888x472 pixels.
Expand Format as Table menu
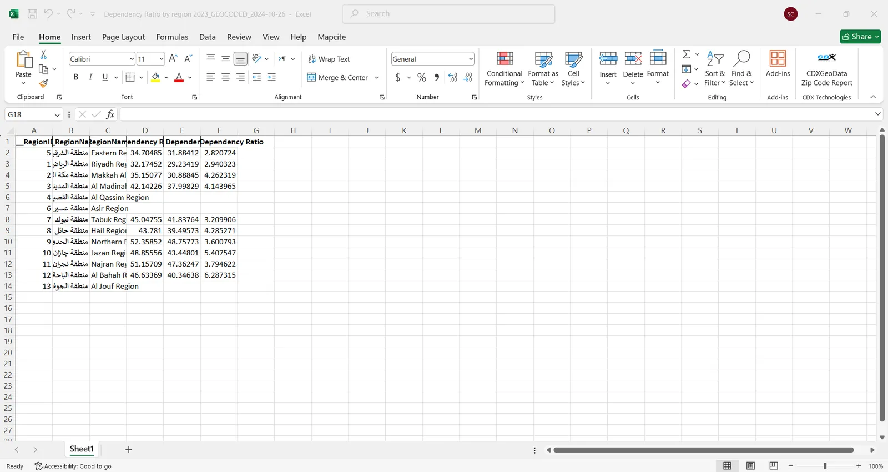click(543, 69)
